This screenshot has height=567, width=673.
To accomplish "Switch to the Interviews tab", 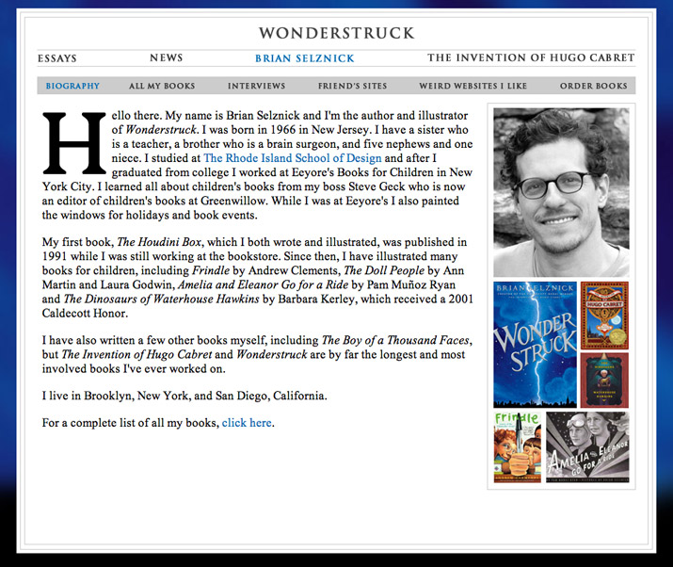I will (256, 86).
